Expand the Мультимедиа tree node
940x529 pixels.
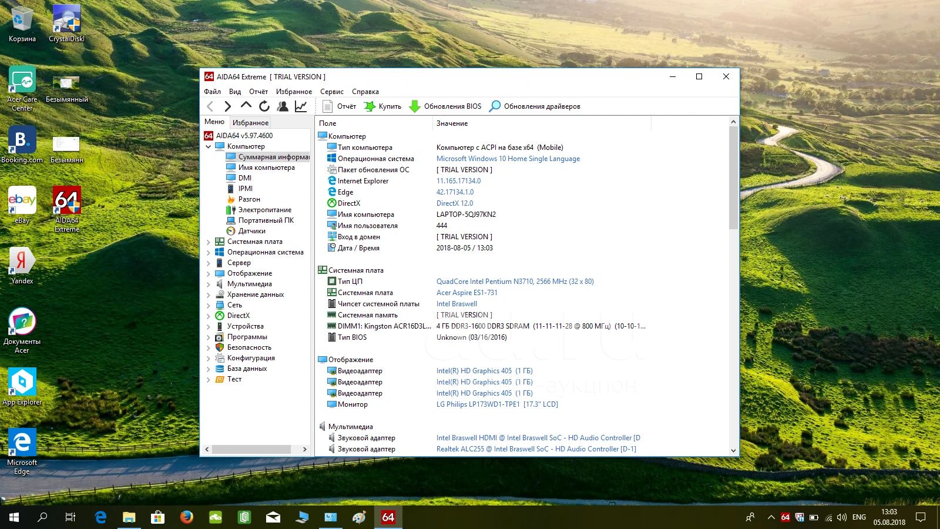coord(209,284)
